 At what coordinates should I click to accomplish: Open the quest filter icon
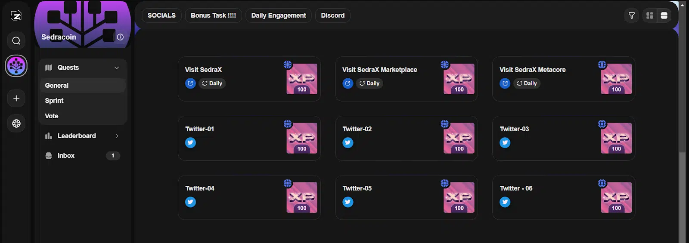click(x=632, y=15)
